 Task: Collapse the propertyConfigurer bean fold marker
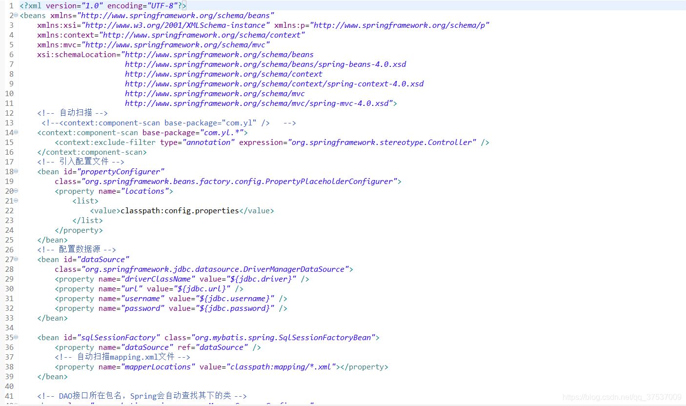pyautogui.click(x=16, y=171)
